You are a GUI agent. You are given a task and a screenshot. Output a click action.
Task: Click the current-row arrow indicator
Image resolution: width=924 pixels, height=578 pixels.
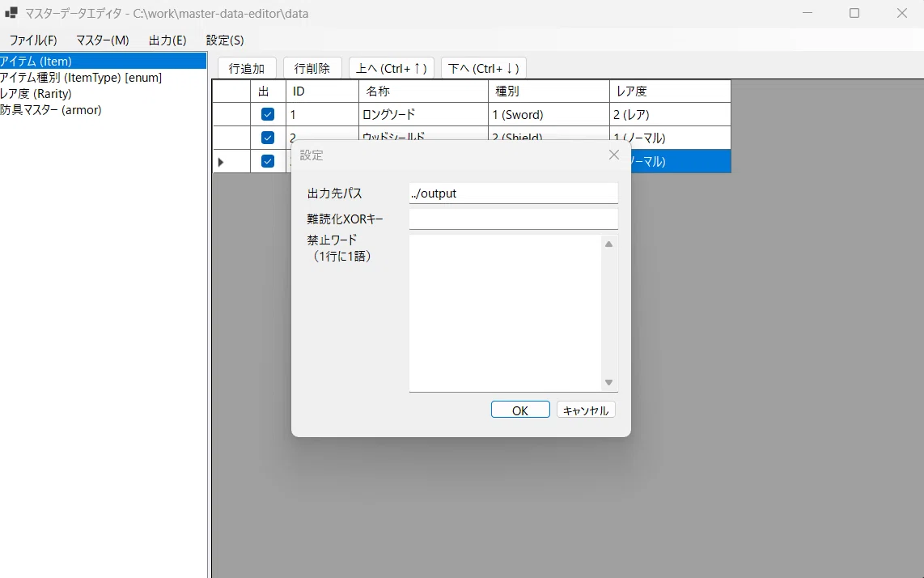(x=221, y=162)
